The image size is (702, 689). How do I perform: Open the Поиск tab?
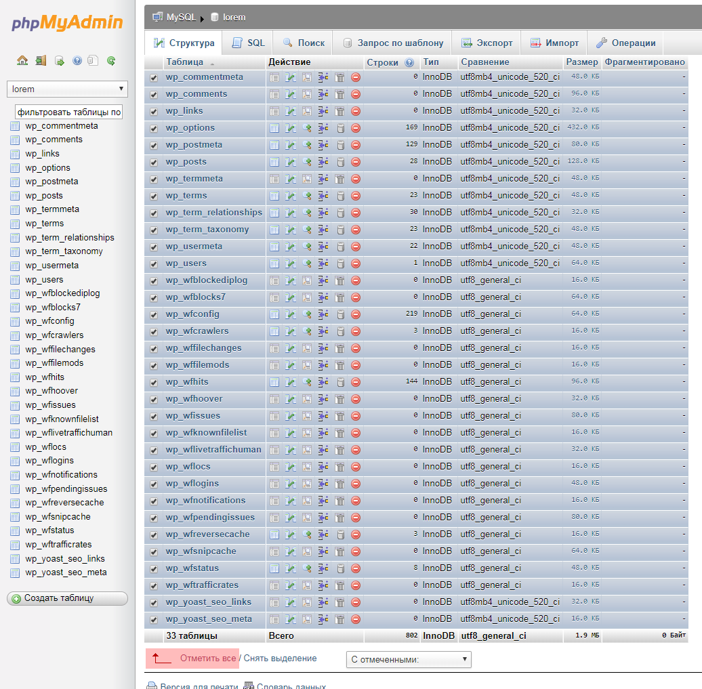304,43
